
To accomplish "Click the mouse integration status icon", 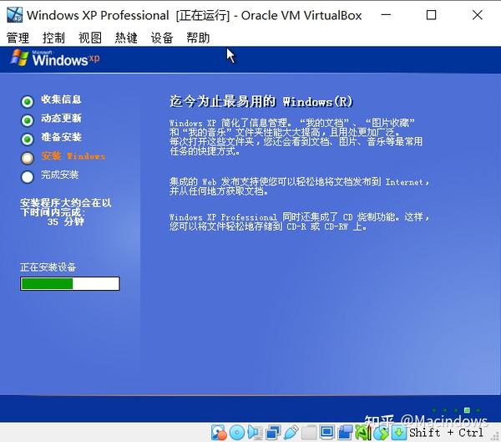I will coord(381,433).
